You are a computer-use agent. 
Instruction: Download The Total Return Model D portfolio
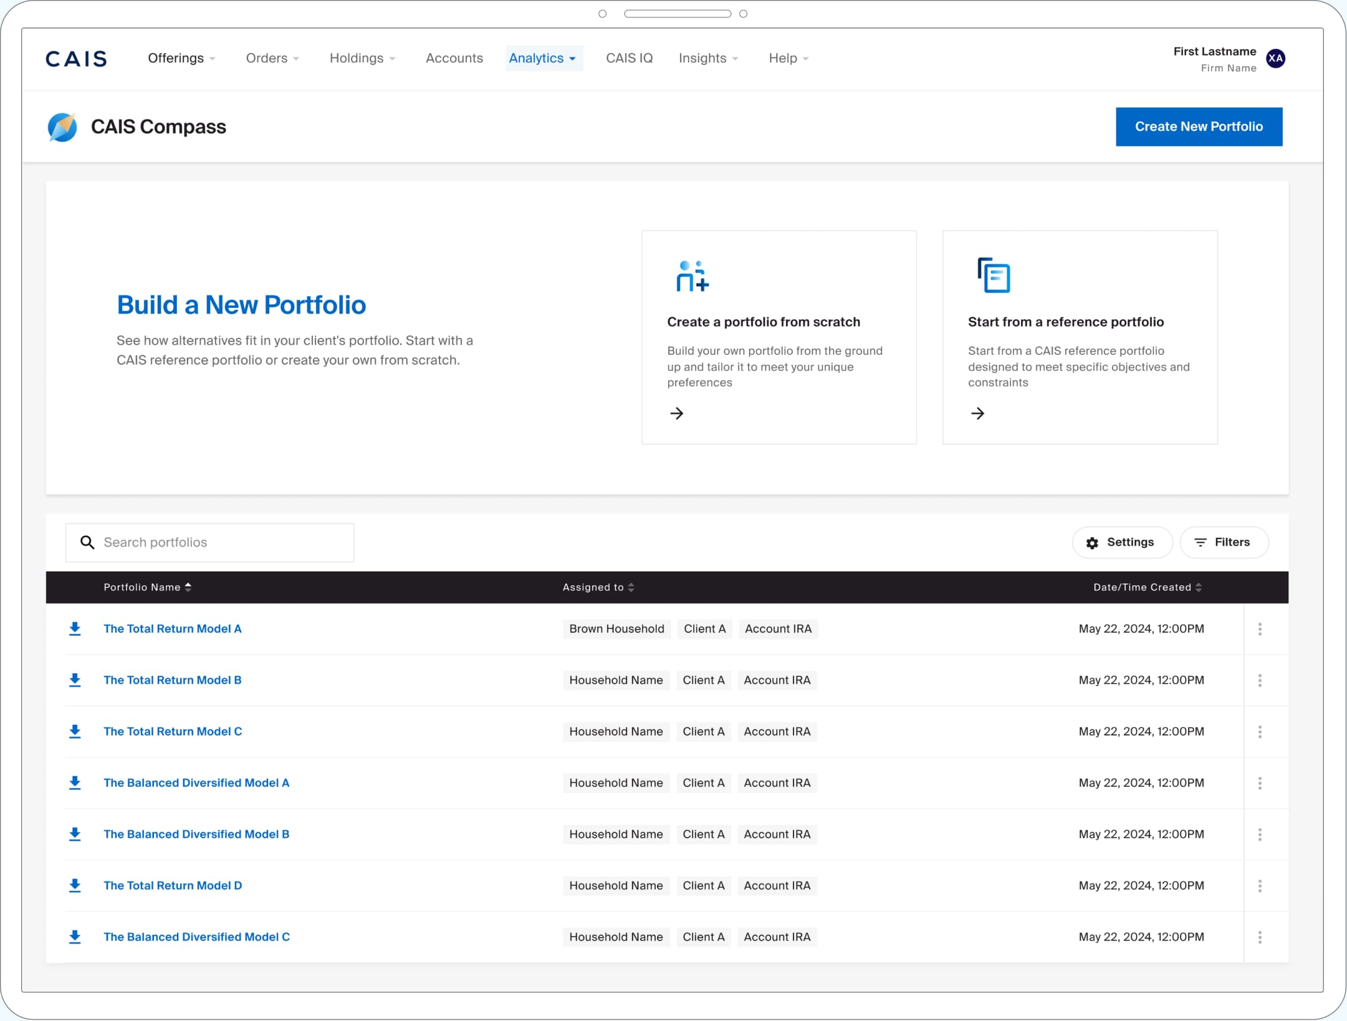(x=75, y=885)
